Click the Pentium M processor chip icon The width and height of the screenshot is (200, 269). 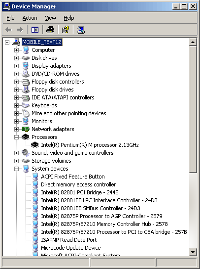click(x=35, y=145)
